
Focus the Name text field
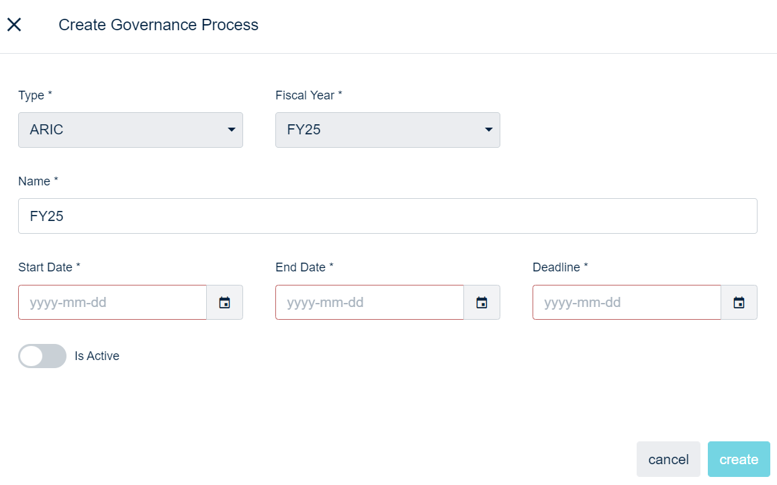[x=387, y=216]
